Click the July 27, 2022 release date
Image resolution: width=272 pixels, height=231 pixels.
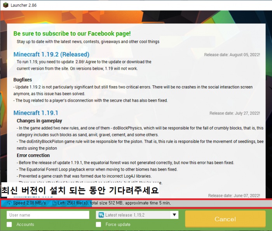coord(234,113)
